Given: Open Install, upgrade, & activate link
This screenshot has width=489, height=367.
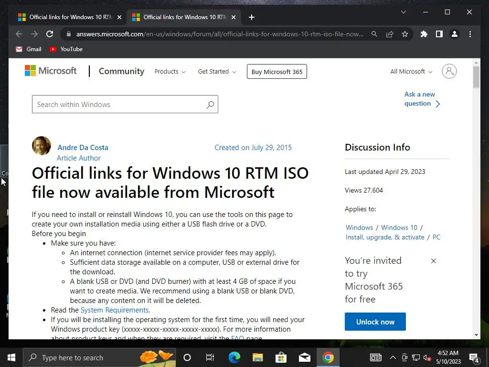Looking at the screenshot, I should [x=385, y=237].
